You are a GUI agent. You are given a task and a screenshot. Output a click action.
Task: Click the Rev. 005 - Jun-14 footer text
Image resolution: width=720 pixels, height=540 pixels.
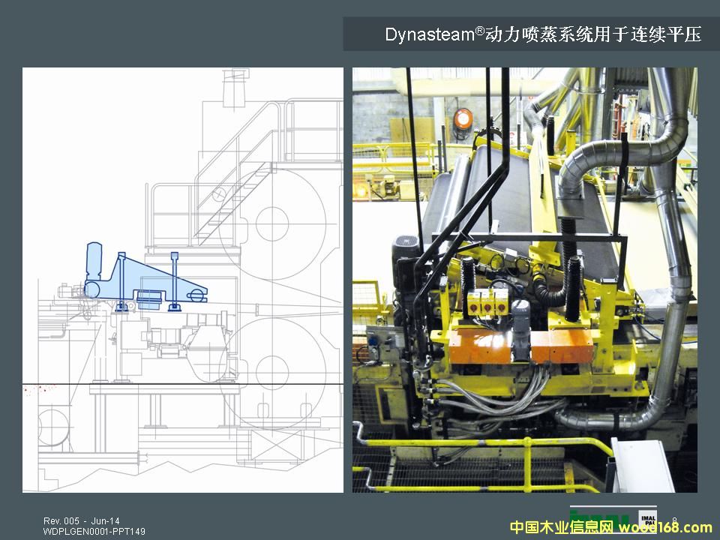[81, 521]
